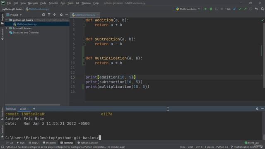Click the Project panel horizontal scrollbar
265x149 pixels.
pos(33,105)
